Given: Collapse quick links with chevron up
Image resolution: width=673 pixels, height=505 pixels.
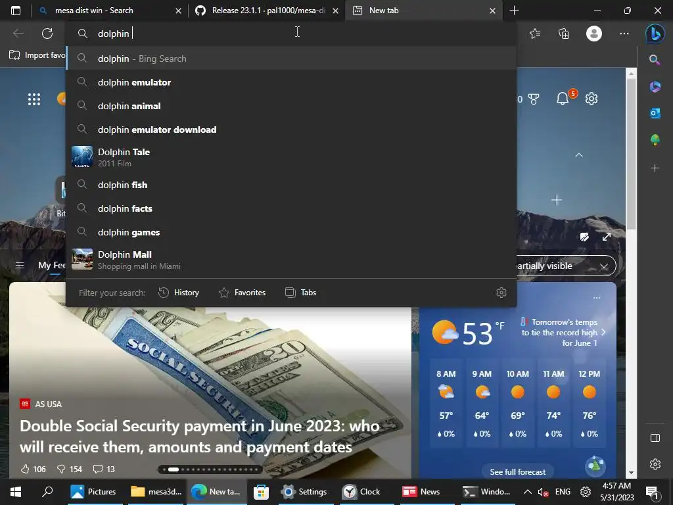Looking at the screenshot, I should click(579, 155).
